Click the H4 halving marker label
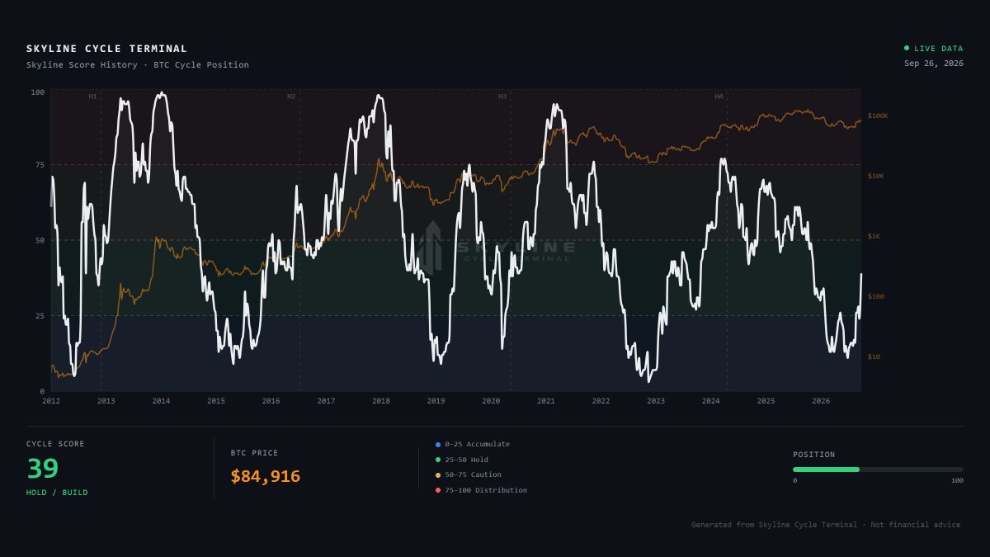 [x=719, y=97]
